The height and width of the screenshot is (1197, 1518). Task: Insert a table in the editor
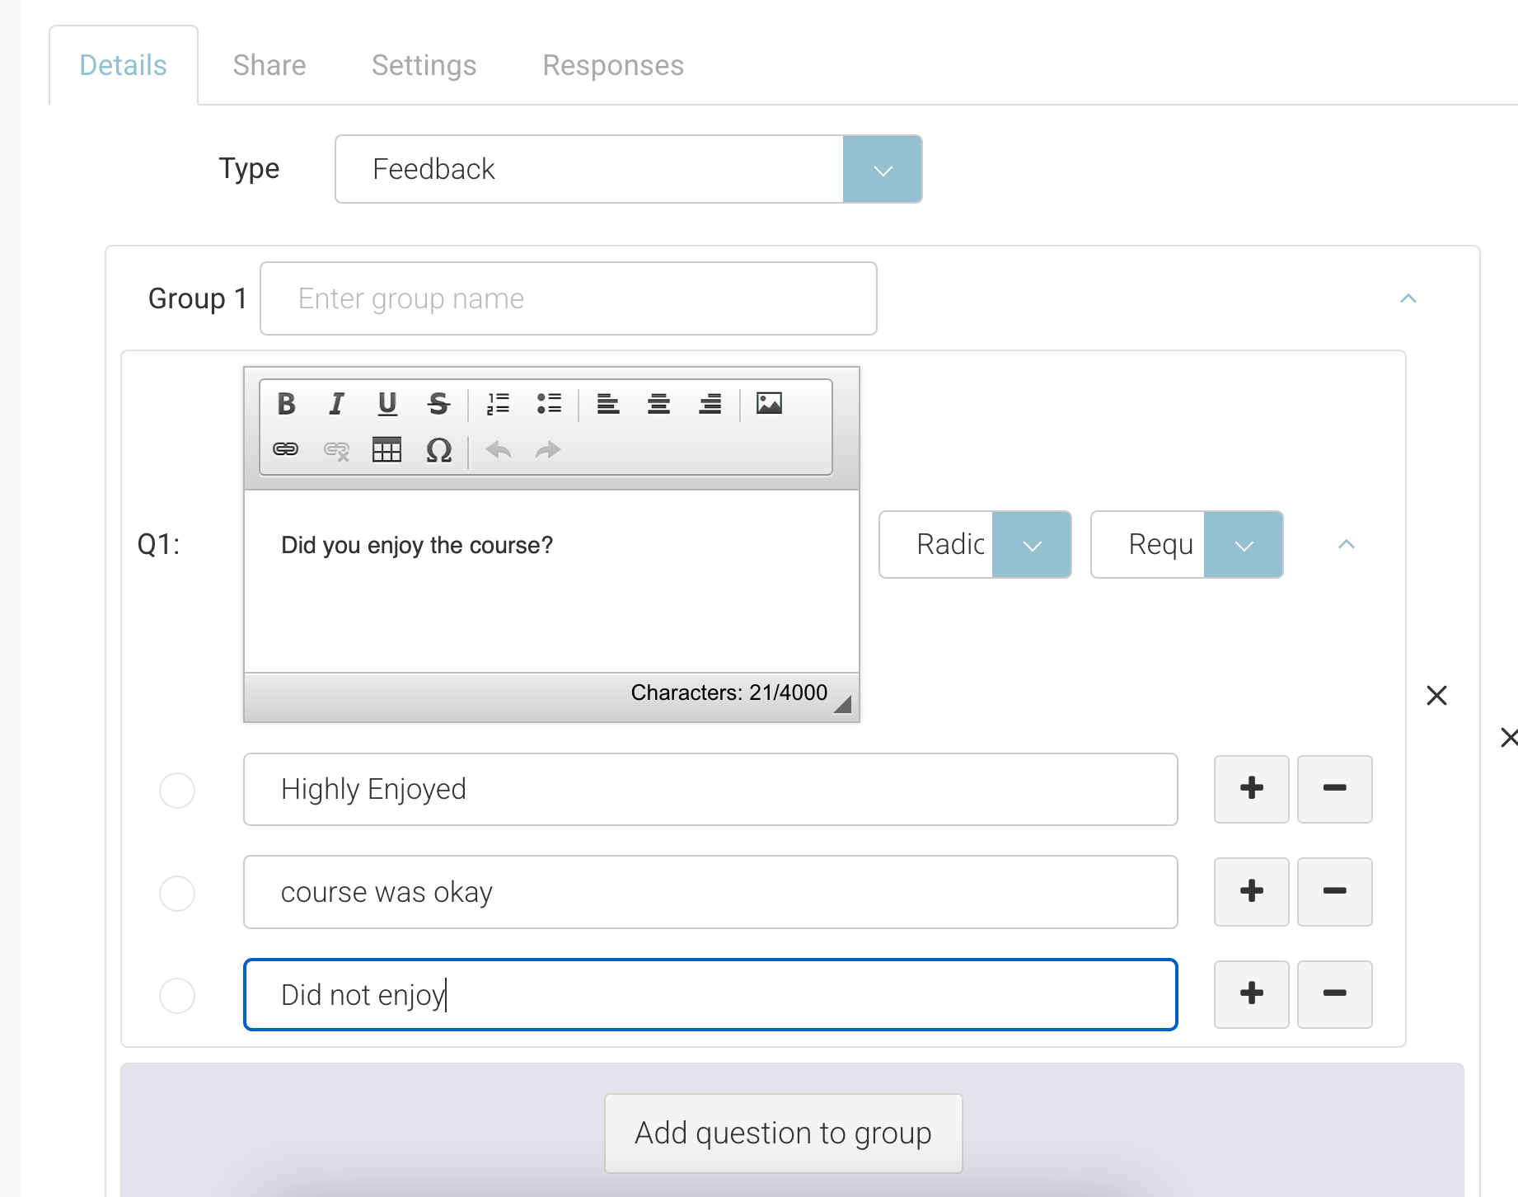387,450
